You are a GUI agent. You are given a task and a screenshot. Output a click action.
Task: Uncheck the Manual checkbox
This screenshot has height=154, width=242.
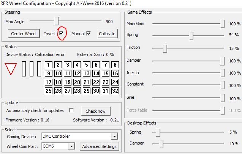89,34
